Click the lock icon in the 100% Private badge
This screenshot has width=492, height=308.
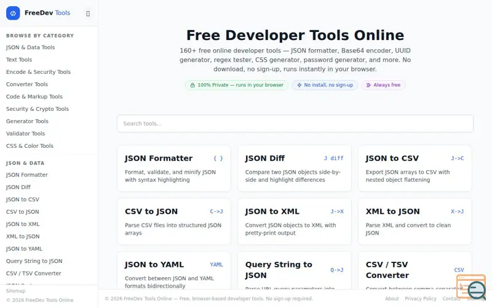[x=192, y=85]
